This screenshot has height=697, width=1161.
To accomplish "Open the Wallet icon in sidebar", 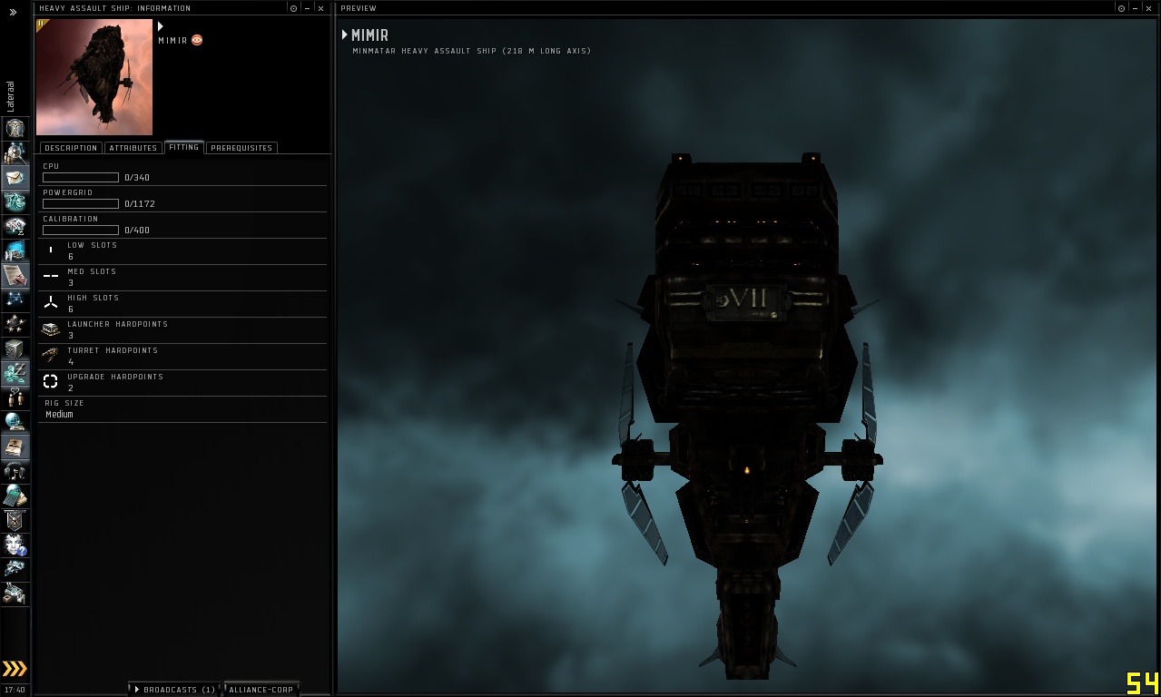I will coord(15,373).
